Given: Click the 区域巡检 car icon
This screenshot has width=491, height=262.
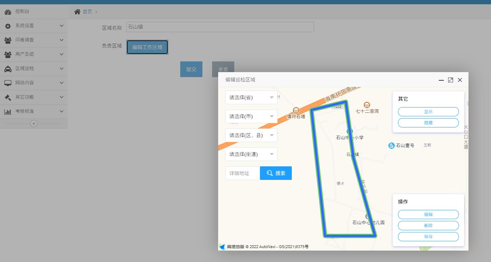Looking at the screenshot, I should click(8, 69).
